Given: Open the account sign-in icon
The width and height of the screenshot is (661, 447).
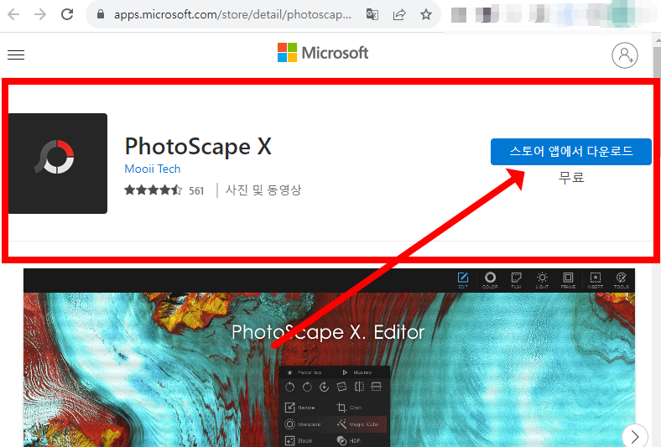Looking at the screenshot, I should point(625,55).
